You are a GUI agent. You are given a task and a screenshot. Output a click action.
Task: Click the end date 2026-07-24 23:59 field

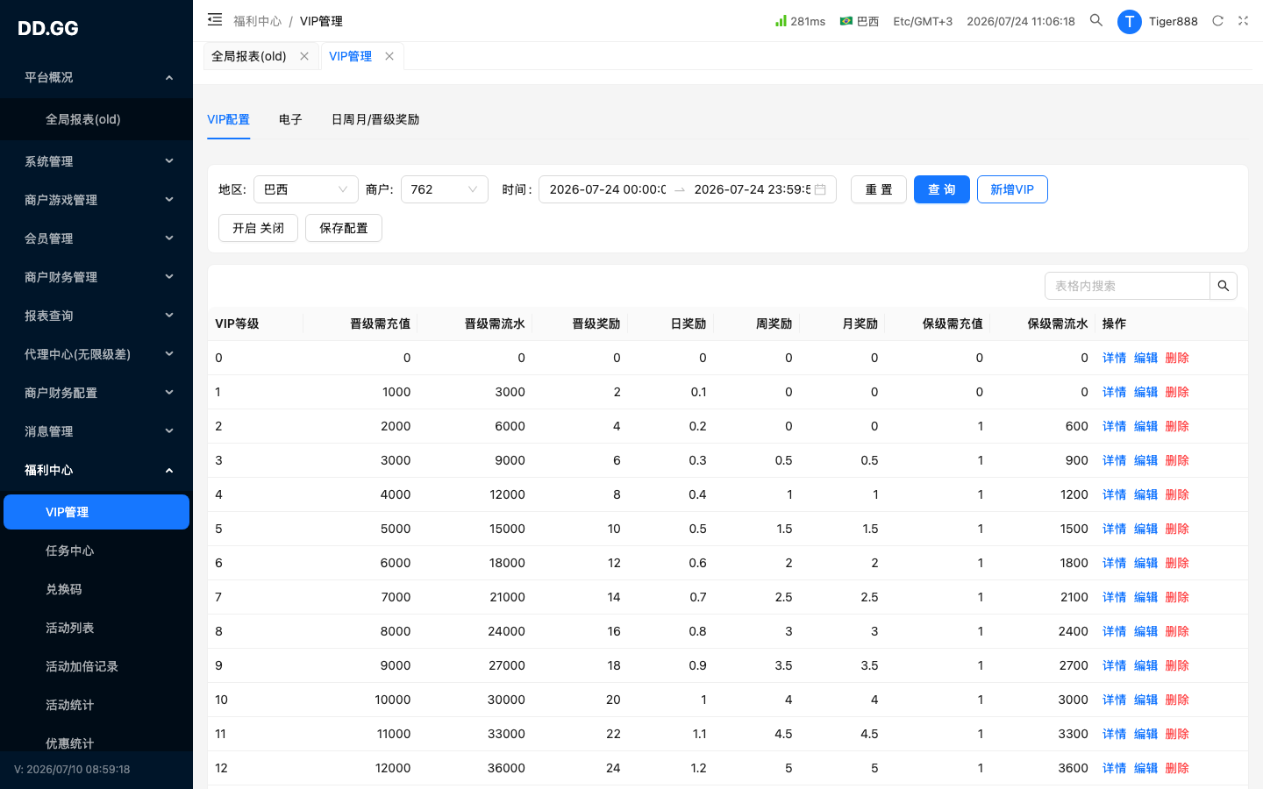(752, 189)
